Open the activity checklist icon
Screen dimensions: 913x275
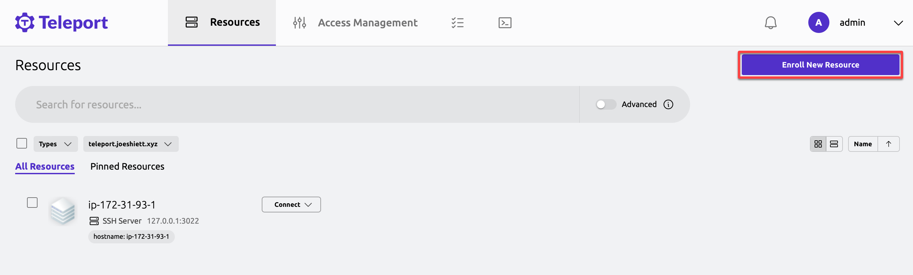(457, 23)
